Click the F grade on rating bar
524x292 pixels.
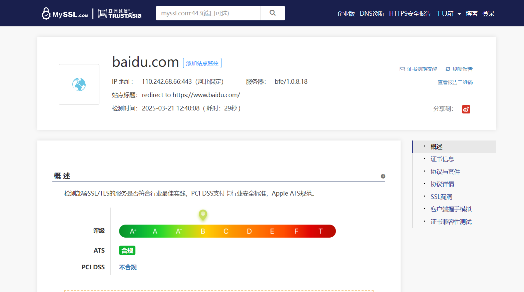point(296,231)
